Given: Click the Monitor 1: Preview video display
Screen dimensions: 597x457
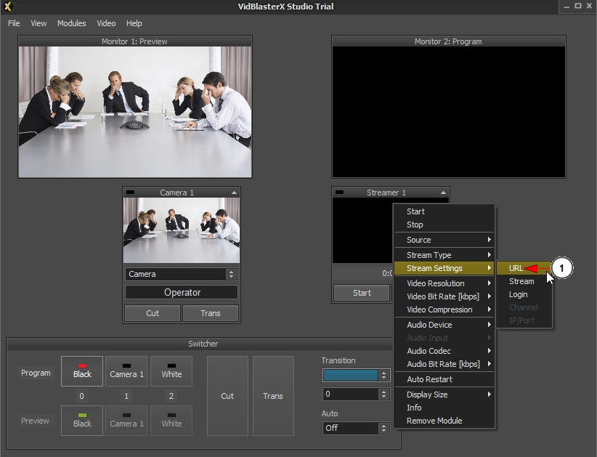Looking at the screenshot, I should click(135, 112).
